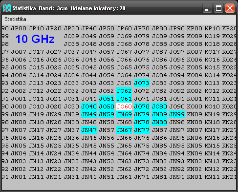Click the JO11 locator cell
Screen dimensions: 238x192
[36, 99]
